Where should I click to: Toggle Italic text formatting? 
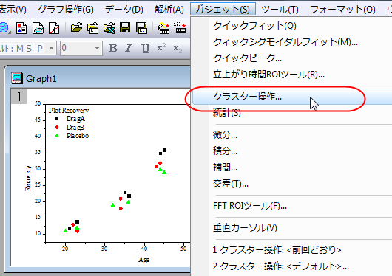pyautogui.click(x=129, y=48)
